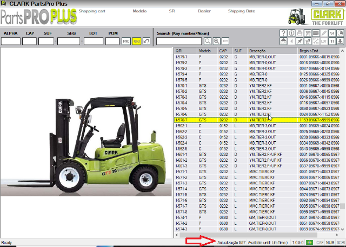Sort by Begin->End column header
Screen dimensions: 346x247
(318, 51)
